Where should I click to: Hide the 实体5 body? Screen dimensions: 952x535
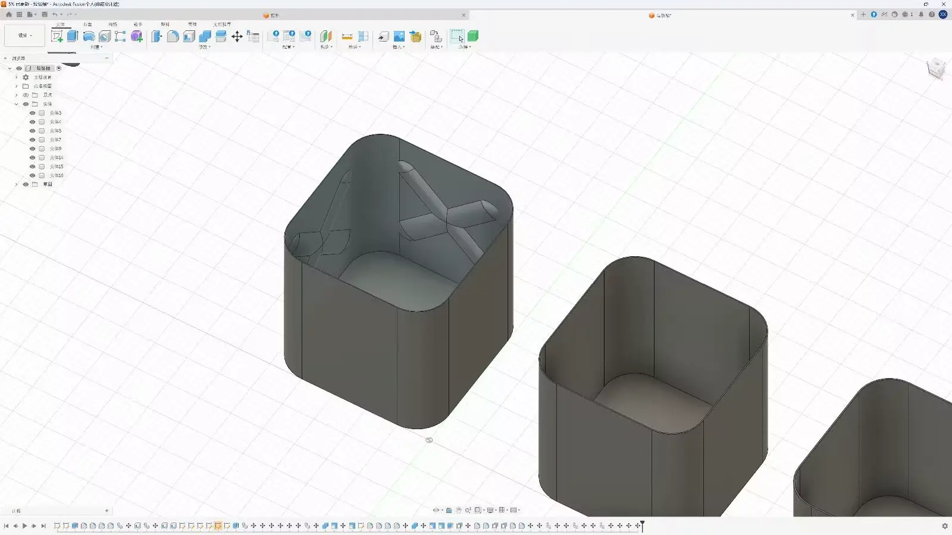coord(33,131)
